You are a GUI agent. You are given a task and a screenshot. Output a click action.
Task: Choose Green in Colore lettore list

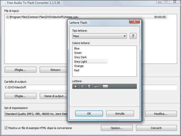click(x=78, y=53)
